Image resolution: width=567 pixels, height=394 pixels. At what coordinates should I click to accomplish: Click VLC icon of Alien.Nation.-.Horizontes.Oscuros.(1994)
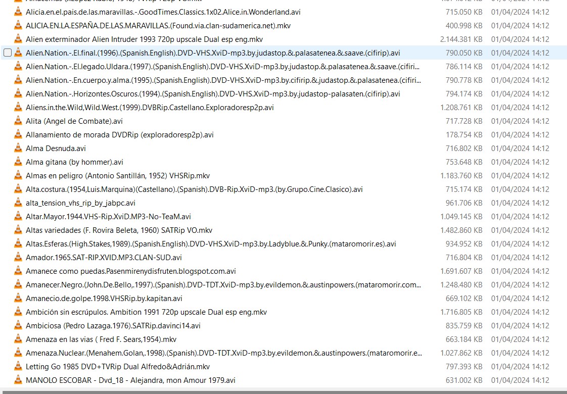pos(18,93)
